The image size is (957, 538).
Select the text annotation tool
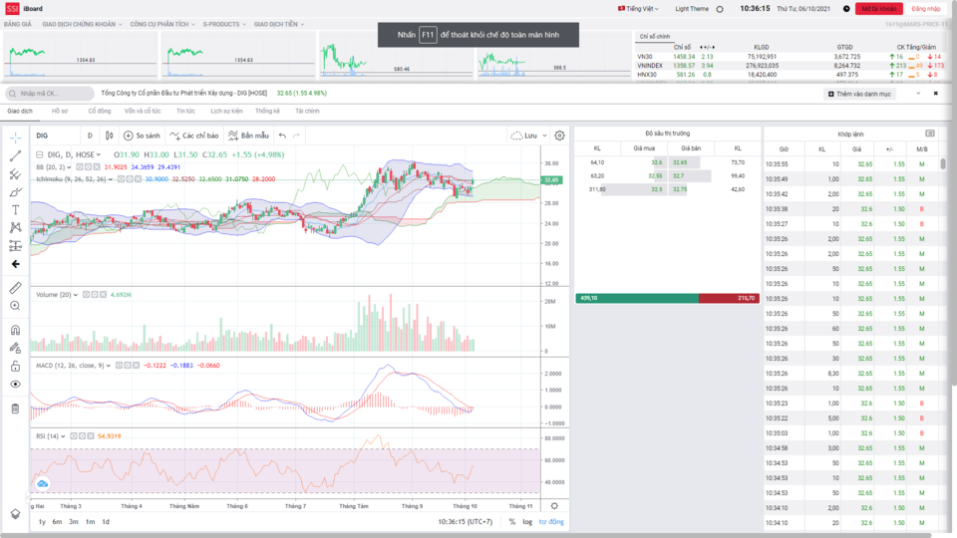[x=15, y=209]
